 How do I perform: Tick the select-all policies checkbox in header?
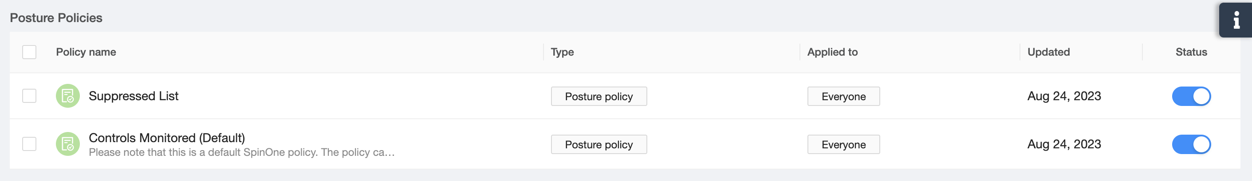coord(29,52)
